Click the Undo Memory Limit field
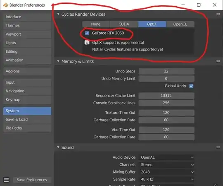 pos(166,79)
